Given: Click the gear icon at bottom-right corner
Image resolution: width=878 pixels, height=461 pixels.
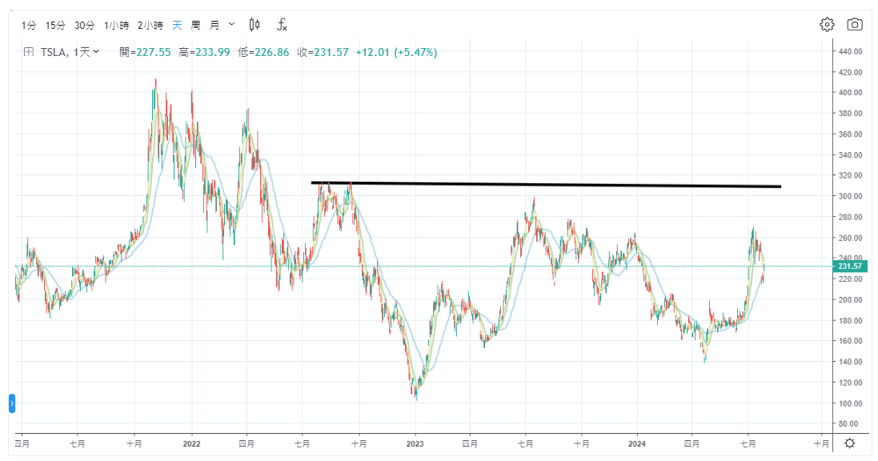Looking at the screenshot, I should [850, 443].
